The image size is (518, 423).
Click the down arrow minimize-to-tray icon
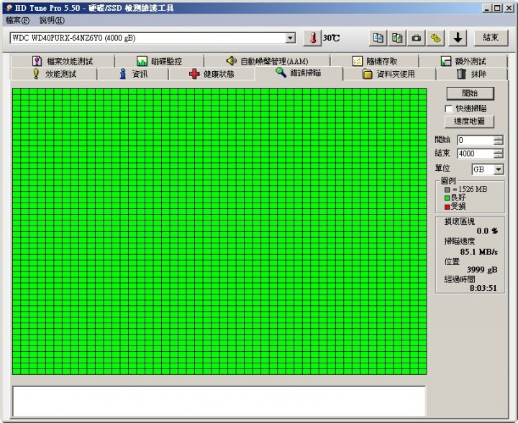coord(458,38)
